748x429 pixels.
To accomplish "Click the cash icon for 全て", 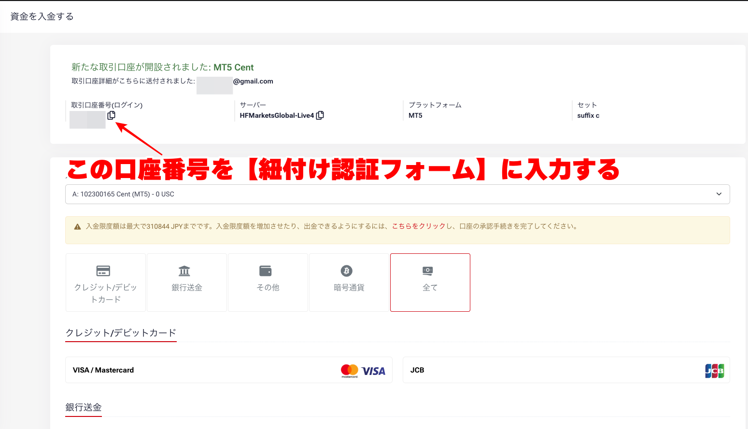I will 428,271.
